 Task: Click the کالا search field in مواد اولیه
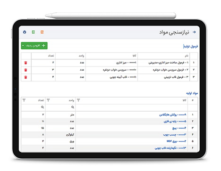tap(131, 107)
